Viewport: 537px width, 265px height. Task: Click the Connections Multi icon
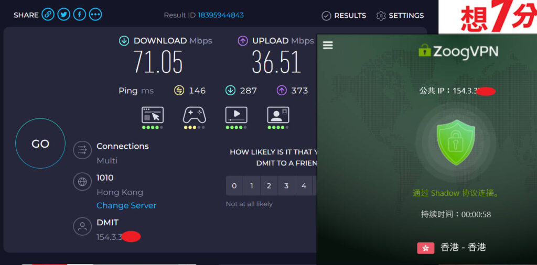click(82, 150)
